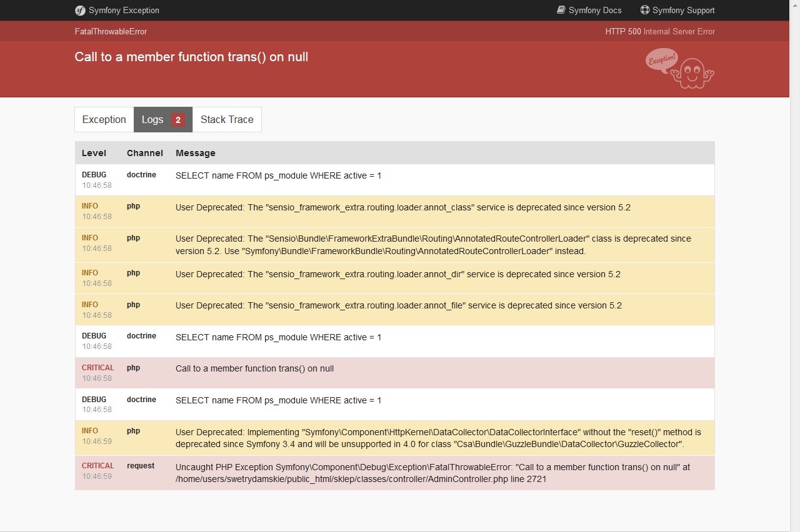The height and width of the screenshot is (532, 800).
Task: Click the FatalThrowableError exception class label
Action: pos(111,31)
